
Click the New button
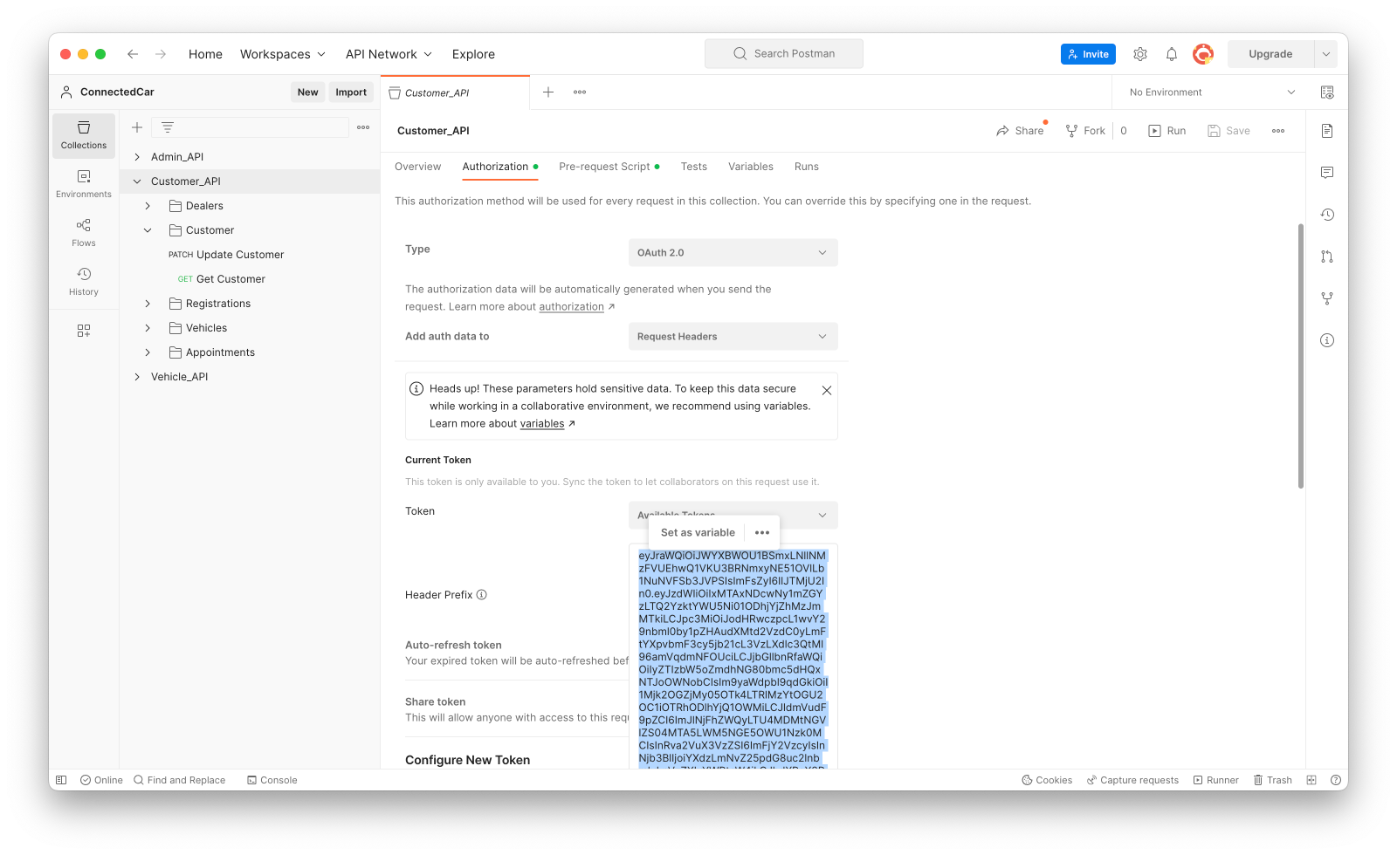point(307,92)
